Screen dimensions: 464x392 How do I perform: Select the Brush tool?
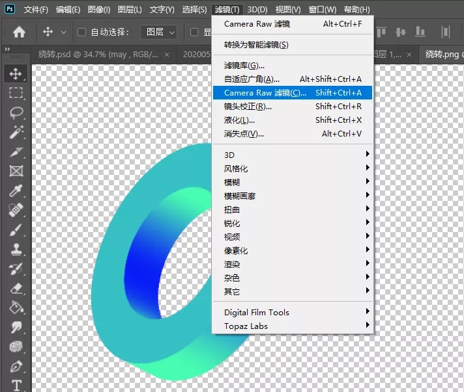click(x=16, y=229)
